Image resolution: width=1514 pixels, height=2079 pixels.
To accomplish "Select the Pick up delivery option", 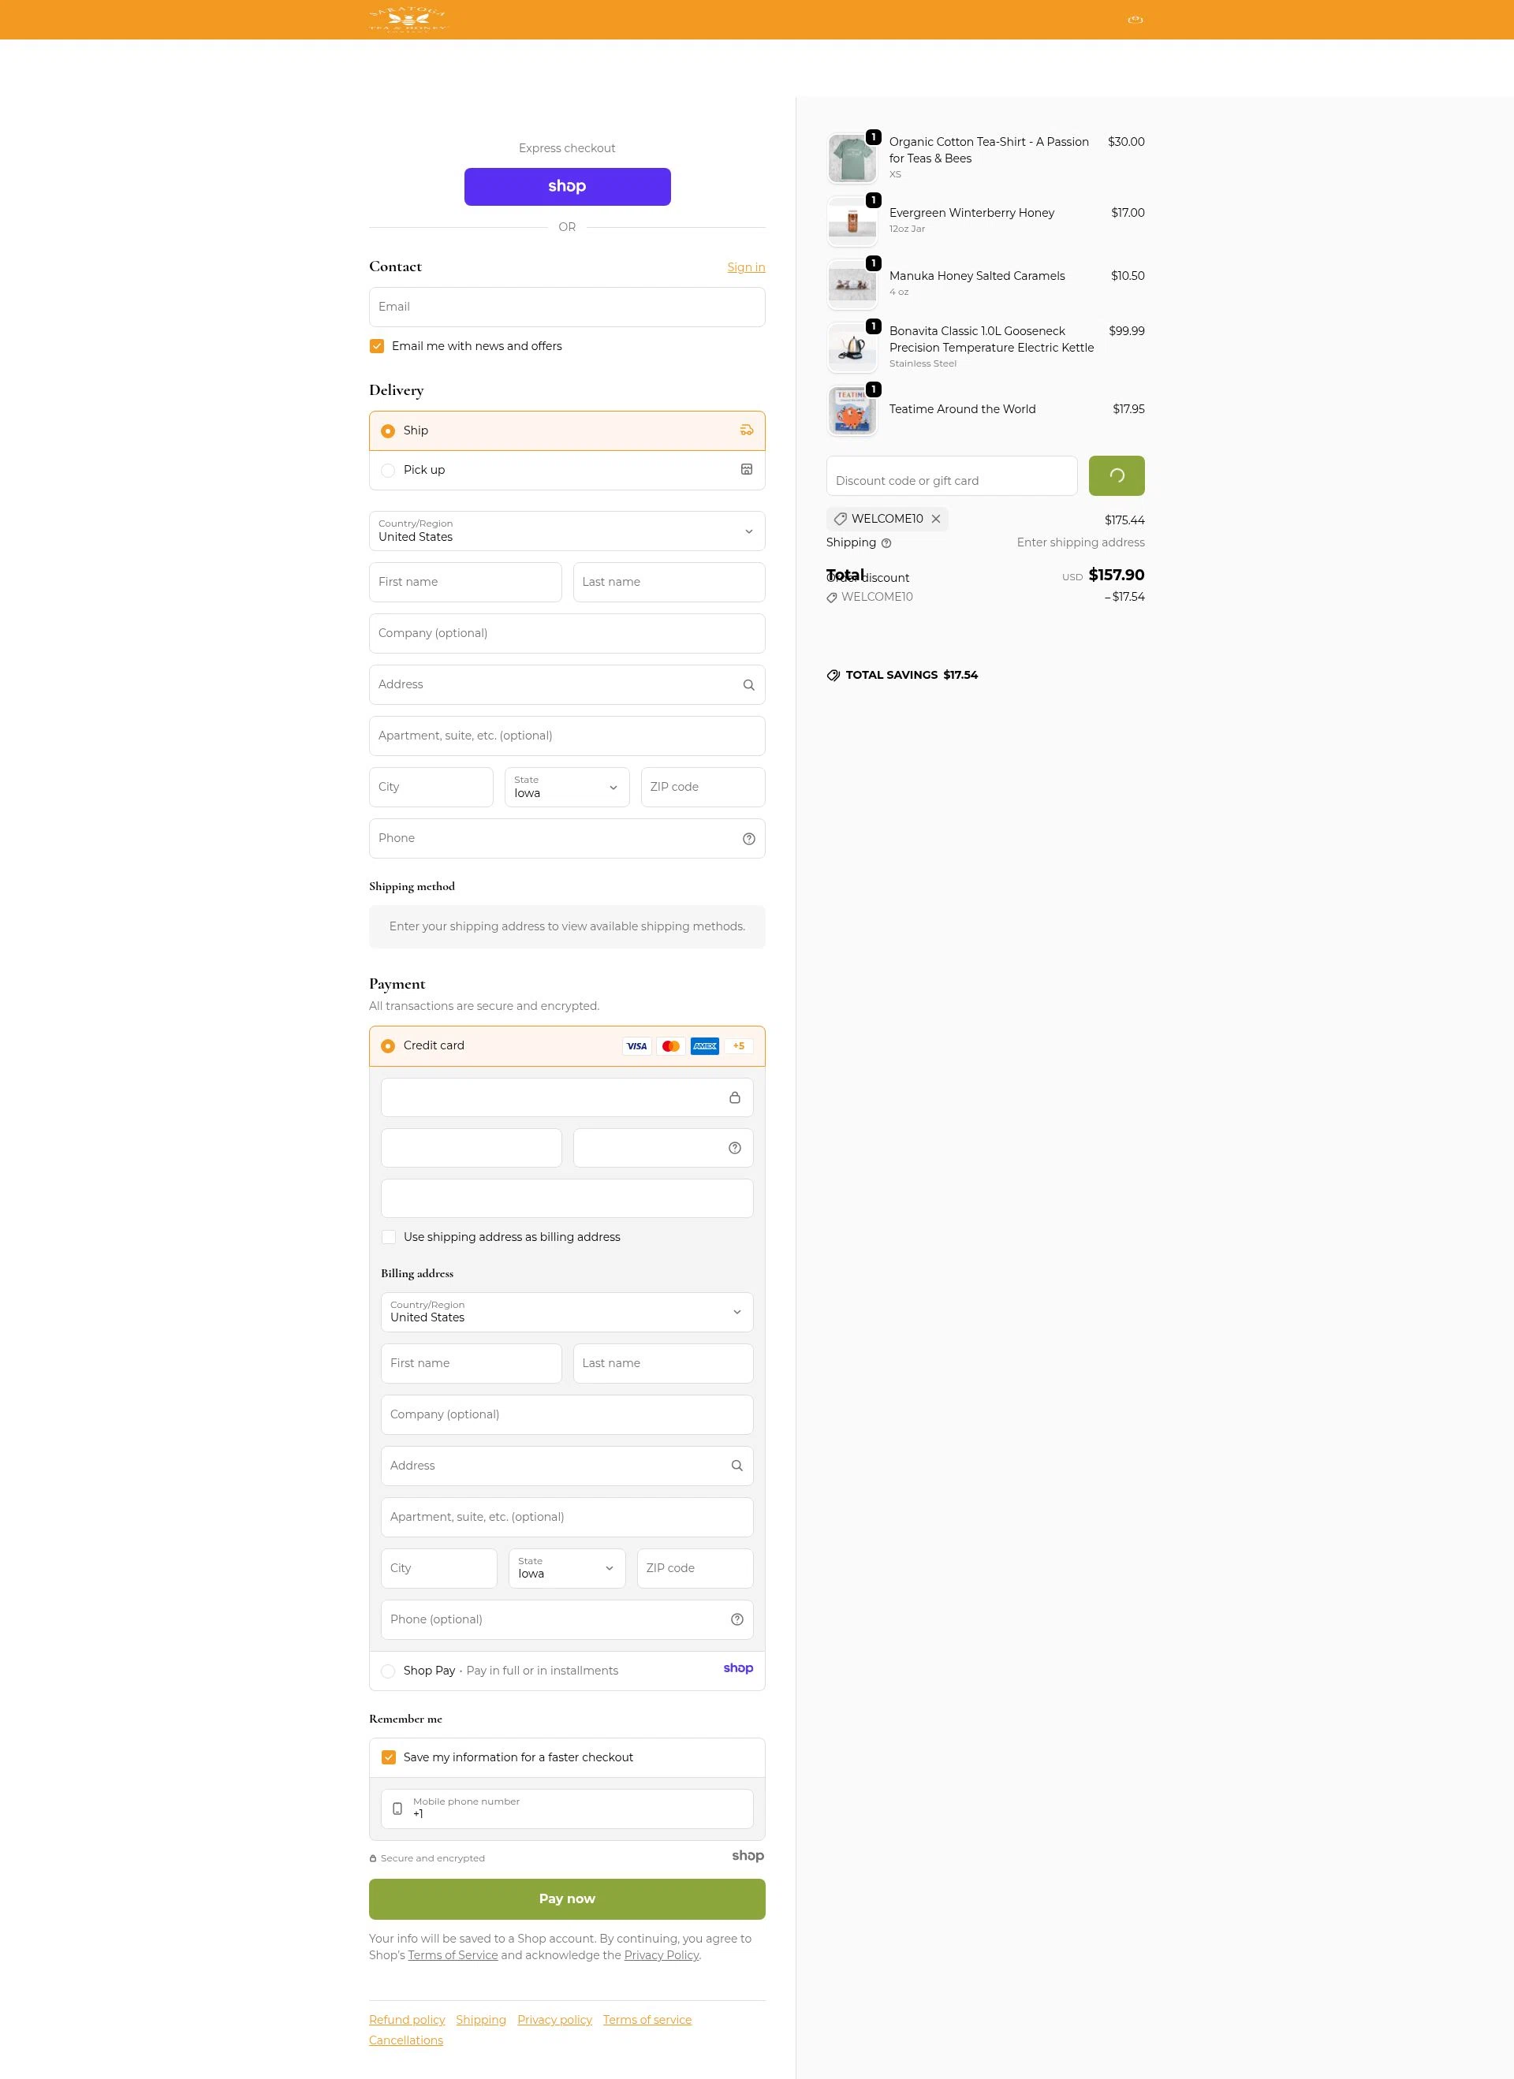I will click(388, 469).
